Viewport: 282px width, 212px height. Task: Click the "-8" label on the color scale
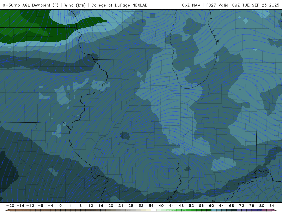(41, 206)
